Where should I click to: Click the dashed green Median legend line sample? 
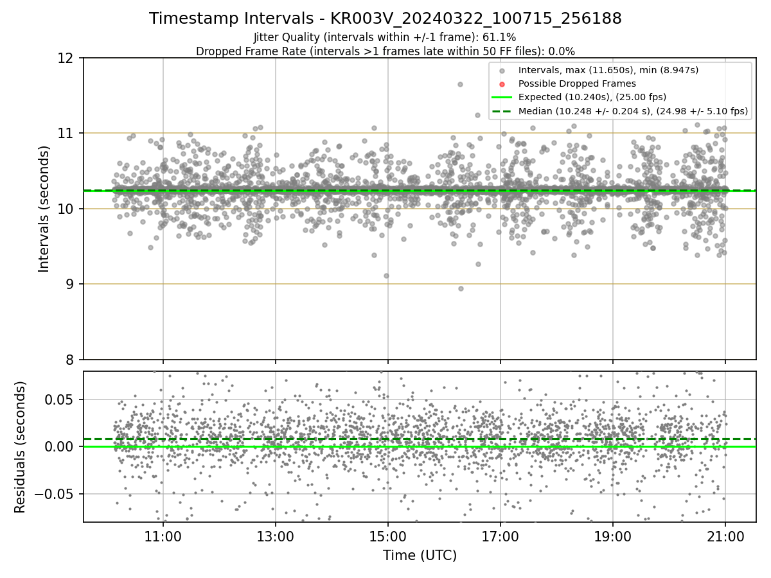[502, 111]
